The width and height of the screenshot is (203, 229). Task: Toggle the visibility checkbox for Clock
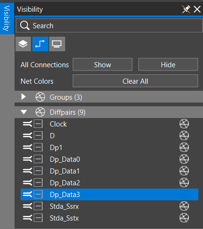[x=38, y=124]
